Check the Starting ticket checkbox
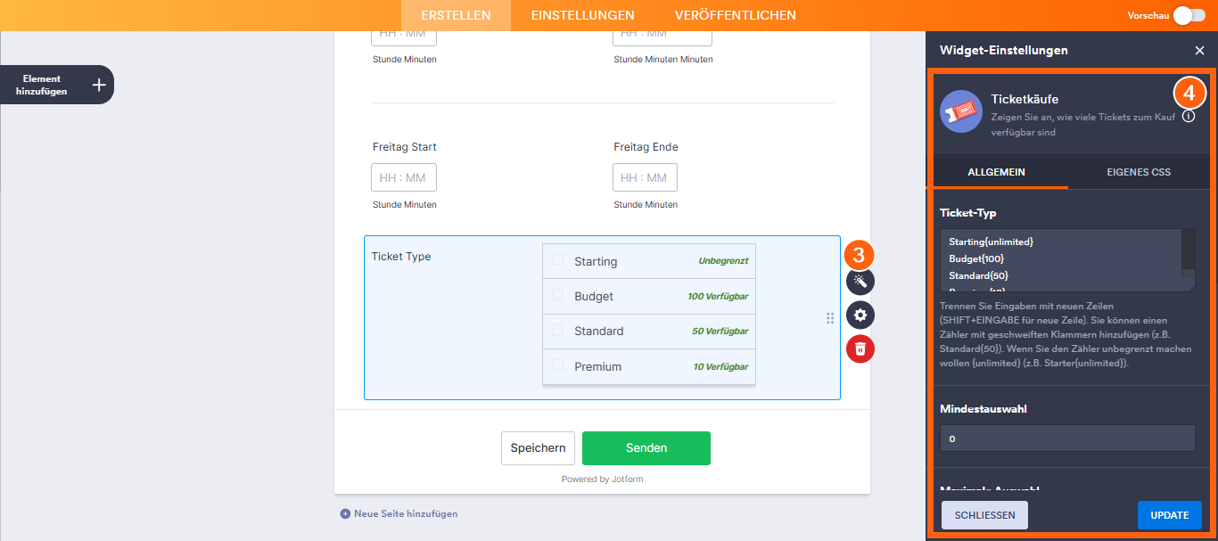Screen dimensions: 1218x541 (x=557, y=260)
